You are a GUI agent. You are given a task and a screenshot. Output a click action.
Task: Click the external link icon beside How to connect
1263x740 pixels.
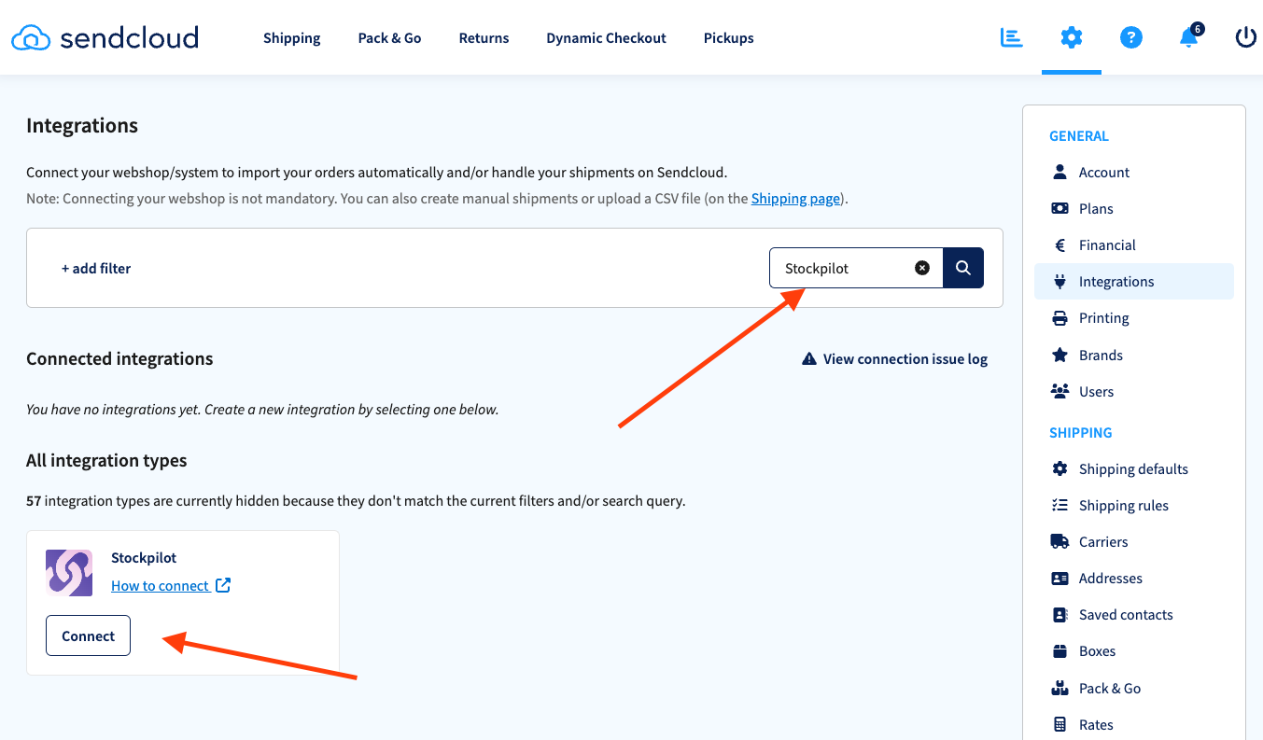pos(223,585)
